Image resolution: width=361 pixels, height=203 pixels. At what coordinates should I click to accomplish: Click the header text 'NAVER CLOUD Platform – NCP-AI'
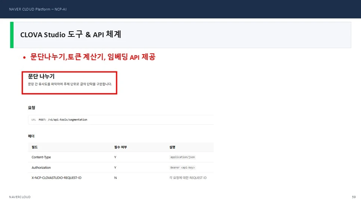click(x=38, y=9)
